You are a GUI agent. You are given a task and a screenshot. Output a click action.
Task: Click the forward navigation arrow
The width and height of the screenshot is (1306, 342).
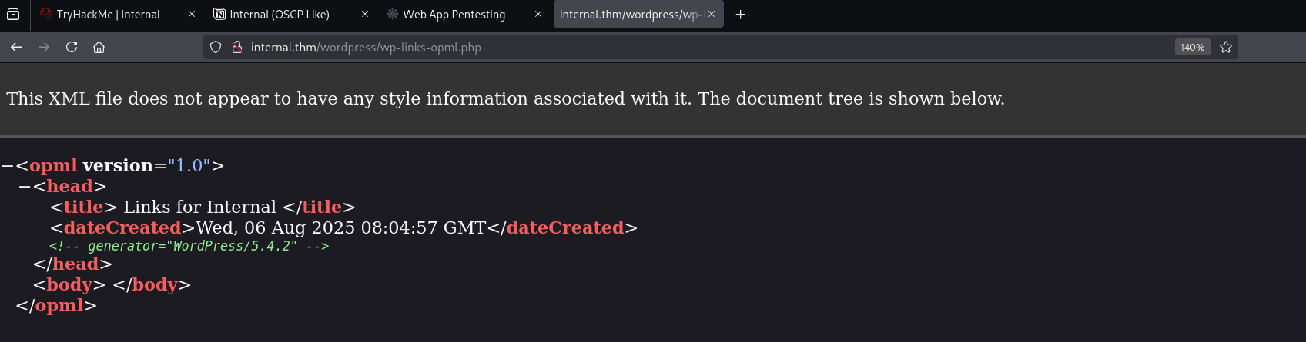coord(44,47)
